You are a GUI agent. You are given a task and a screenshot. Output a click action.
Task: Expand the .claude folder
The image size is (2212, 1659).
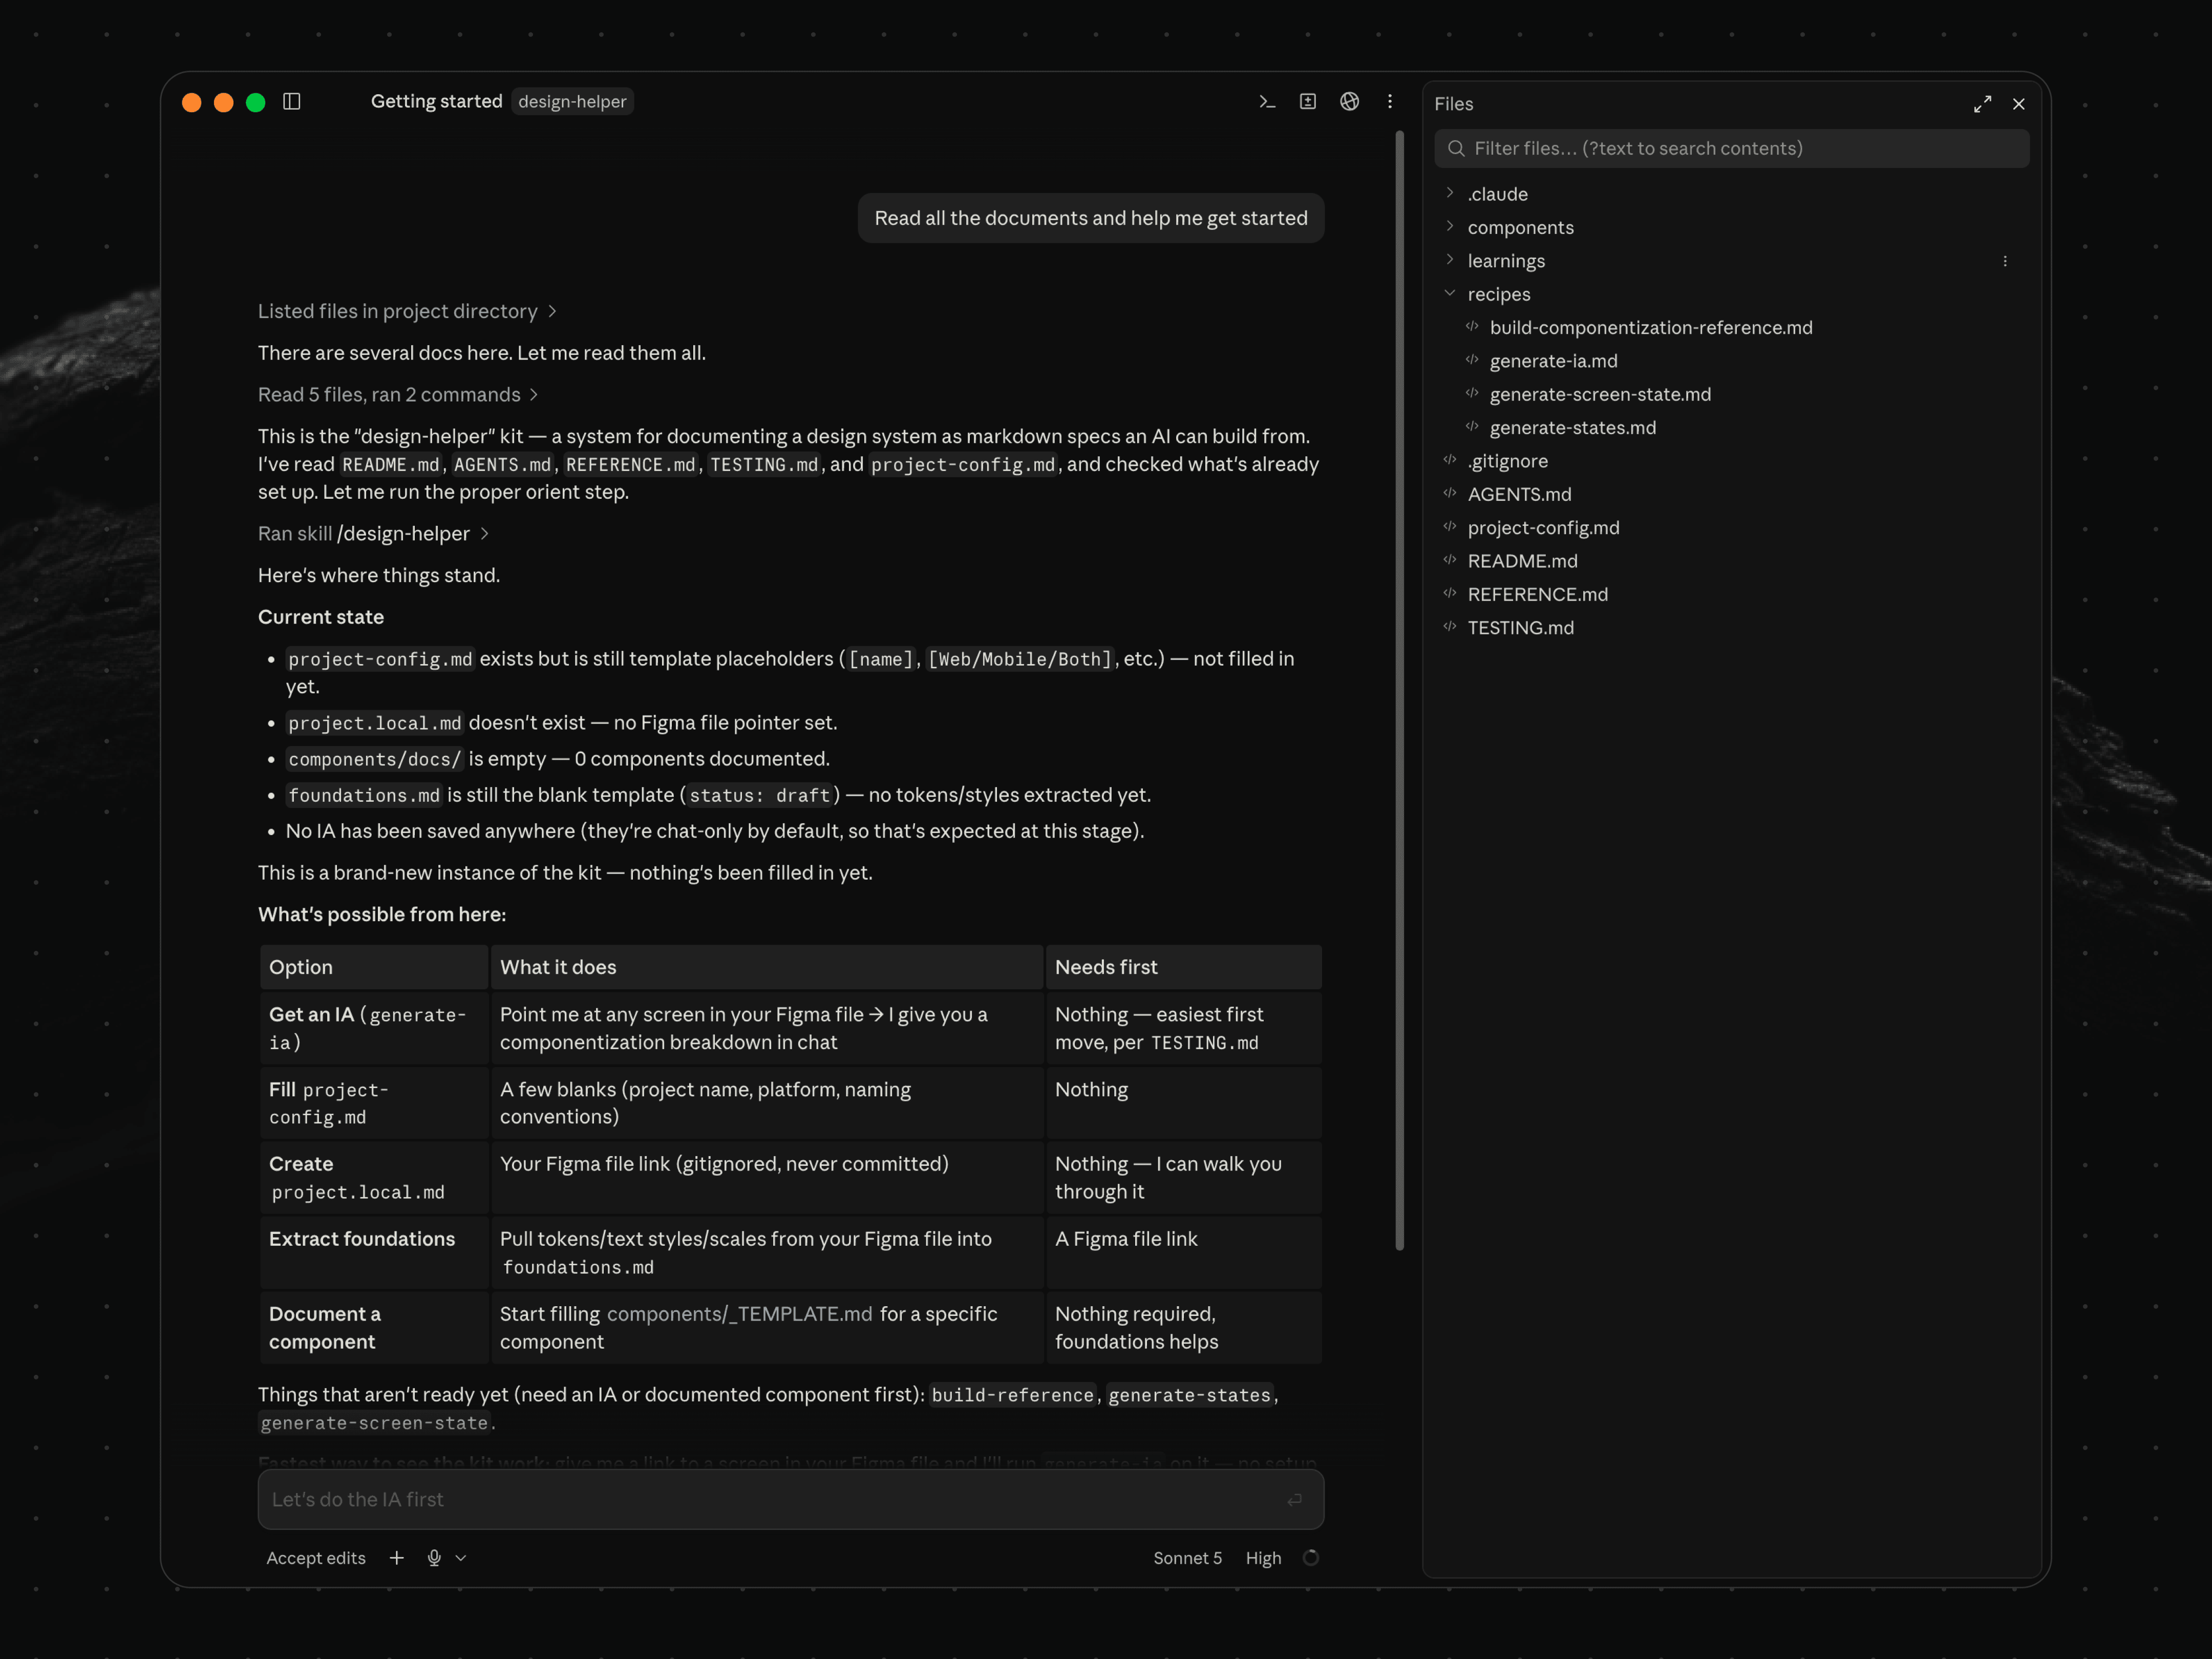tap(1450, 193)
